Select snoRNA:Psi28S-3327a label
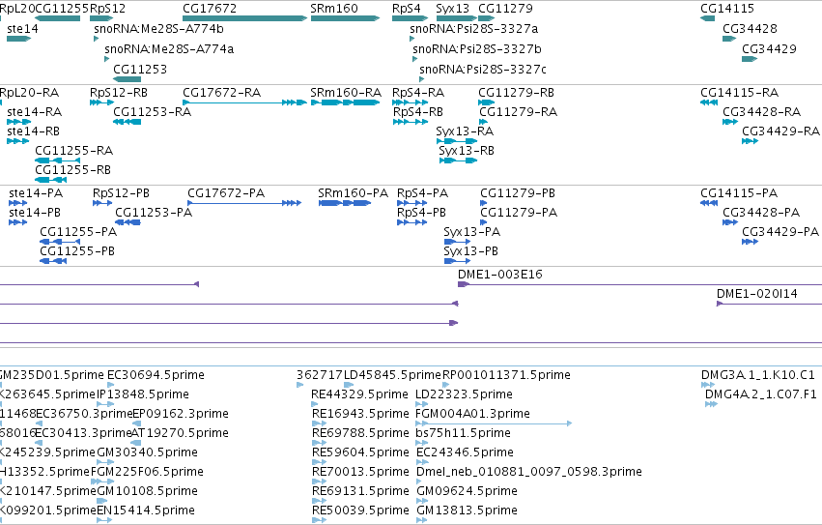This screenshot has height=525, width=822. pos(474,29)
